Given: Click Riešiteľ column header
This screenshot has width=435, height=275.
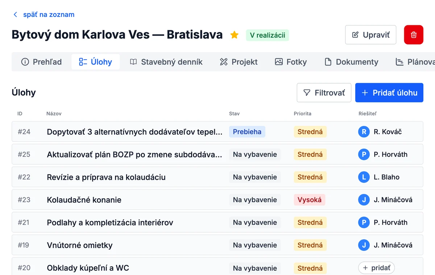Looking at the screenshot, I should coord(368,114).
